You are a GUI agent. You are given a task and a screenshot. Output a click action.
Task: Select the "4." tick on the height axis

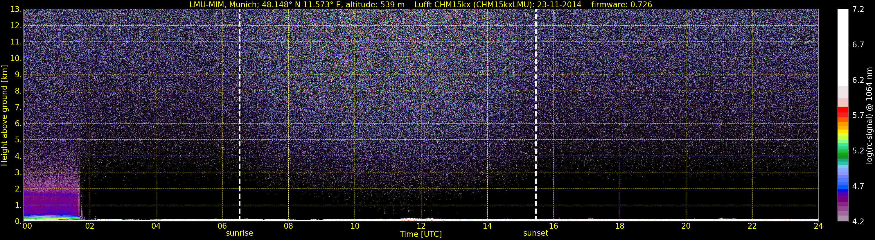click(18, 156)
